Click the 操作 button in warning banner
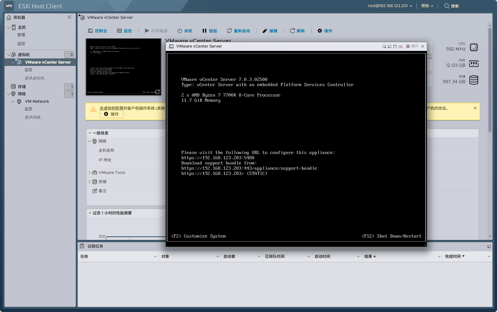 pyautogui.click(x=111, y=114)
